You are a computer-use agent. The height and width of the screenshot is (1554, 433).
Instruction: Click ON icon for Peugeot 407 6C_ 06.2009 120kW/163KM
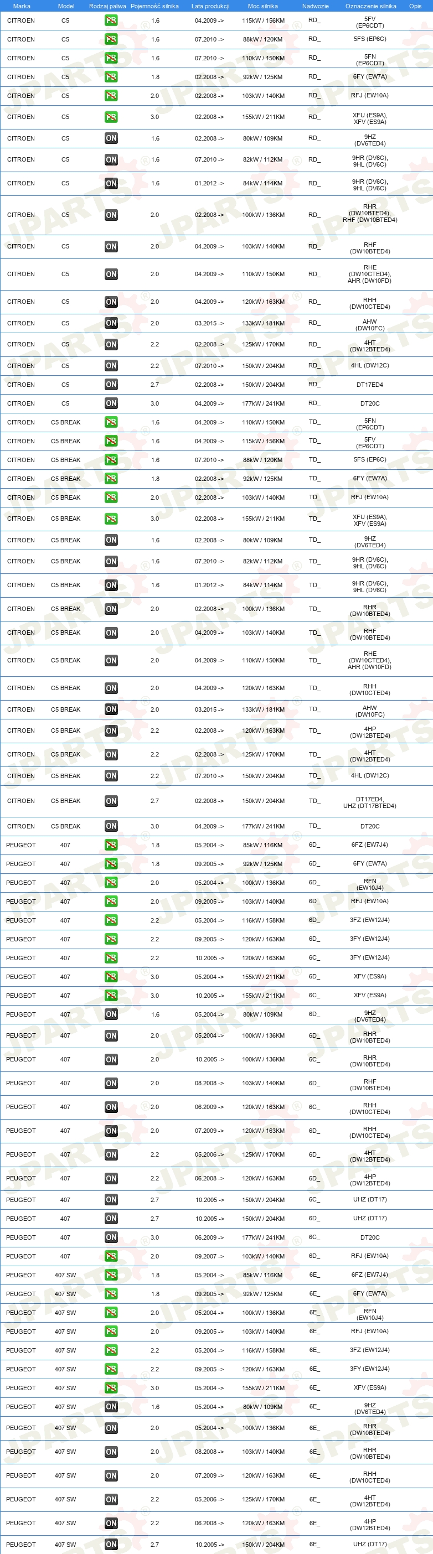[x=111, y=1107]
